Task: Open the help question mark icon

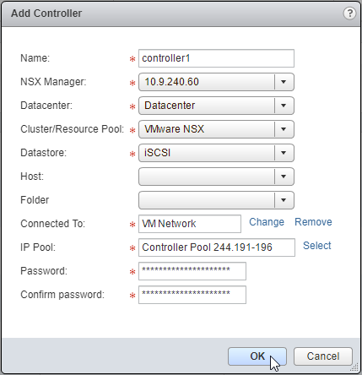Action: click(349, 14)
